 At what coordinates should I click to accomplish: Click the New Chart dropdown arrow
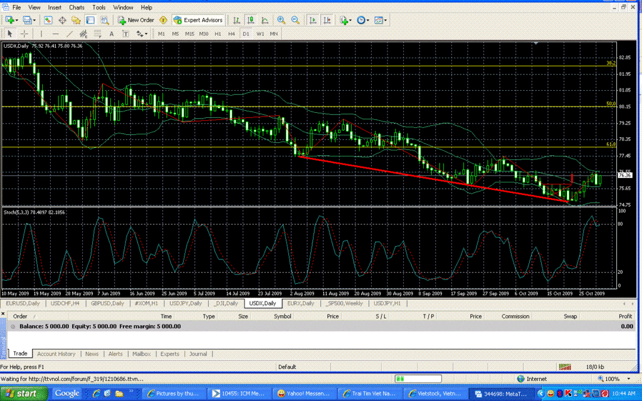(x=17, y=20)
